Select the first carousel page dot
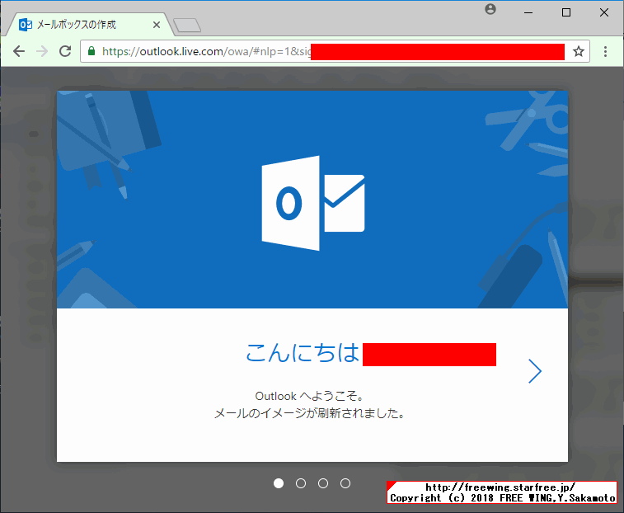624x513 pixels. (279, 483)
